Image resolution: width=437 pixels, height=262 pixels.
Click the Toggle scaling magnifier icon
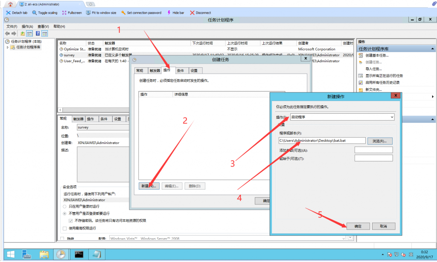(x=35, y=13)
